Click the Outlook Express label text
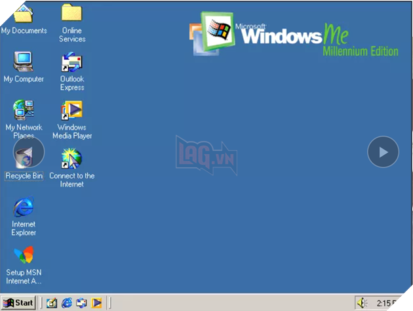The image size is (413, 311). point(72,83)
